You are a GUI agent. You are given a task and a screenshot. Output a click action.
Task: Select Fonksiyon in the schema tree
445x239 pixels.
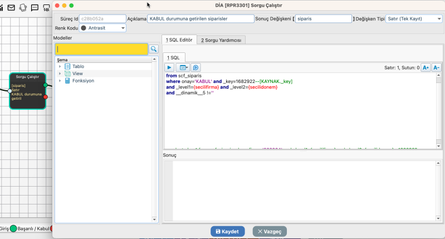click(x=83, y=81)
